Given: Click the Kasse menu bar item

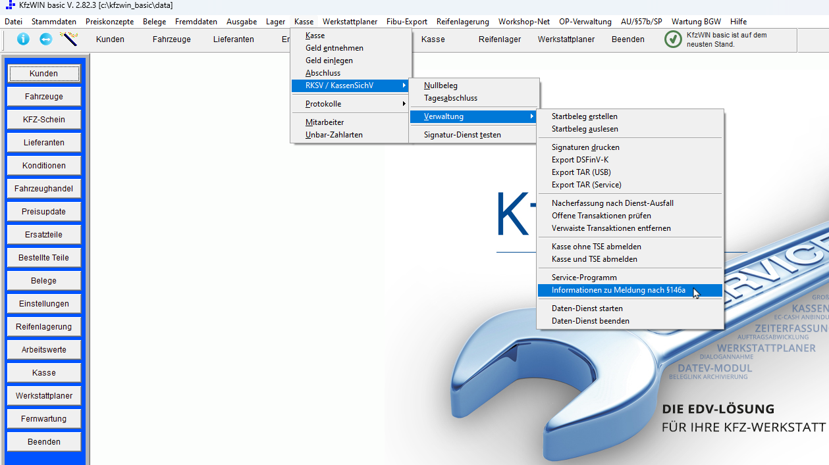Looking at the screenshot, I should [304, 22].
